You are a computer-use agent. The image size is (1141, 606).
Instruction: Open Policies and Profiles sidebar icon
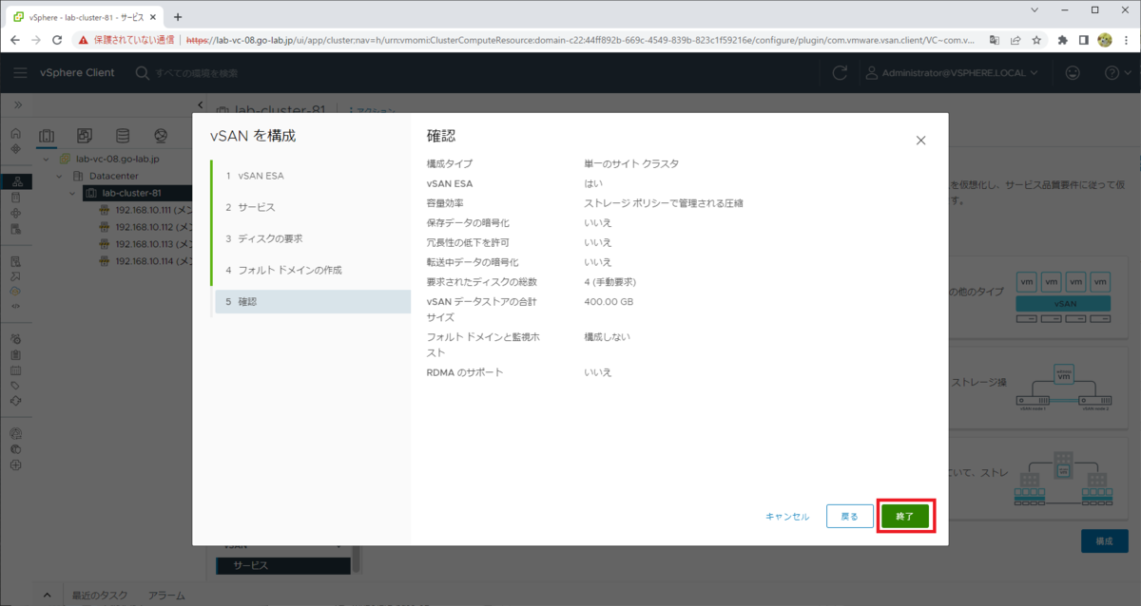pos(16,260)
